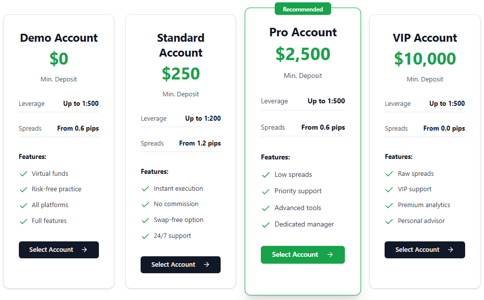Image resolution: width=484 pixels, height=300 pixels.
Task: Click the $250 Standard deposit amount
Action: pos(180,74)
